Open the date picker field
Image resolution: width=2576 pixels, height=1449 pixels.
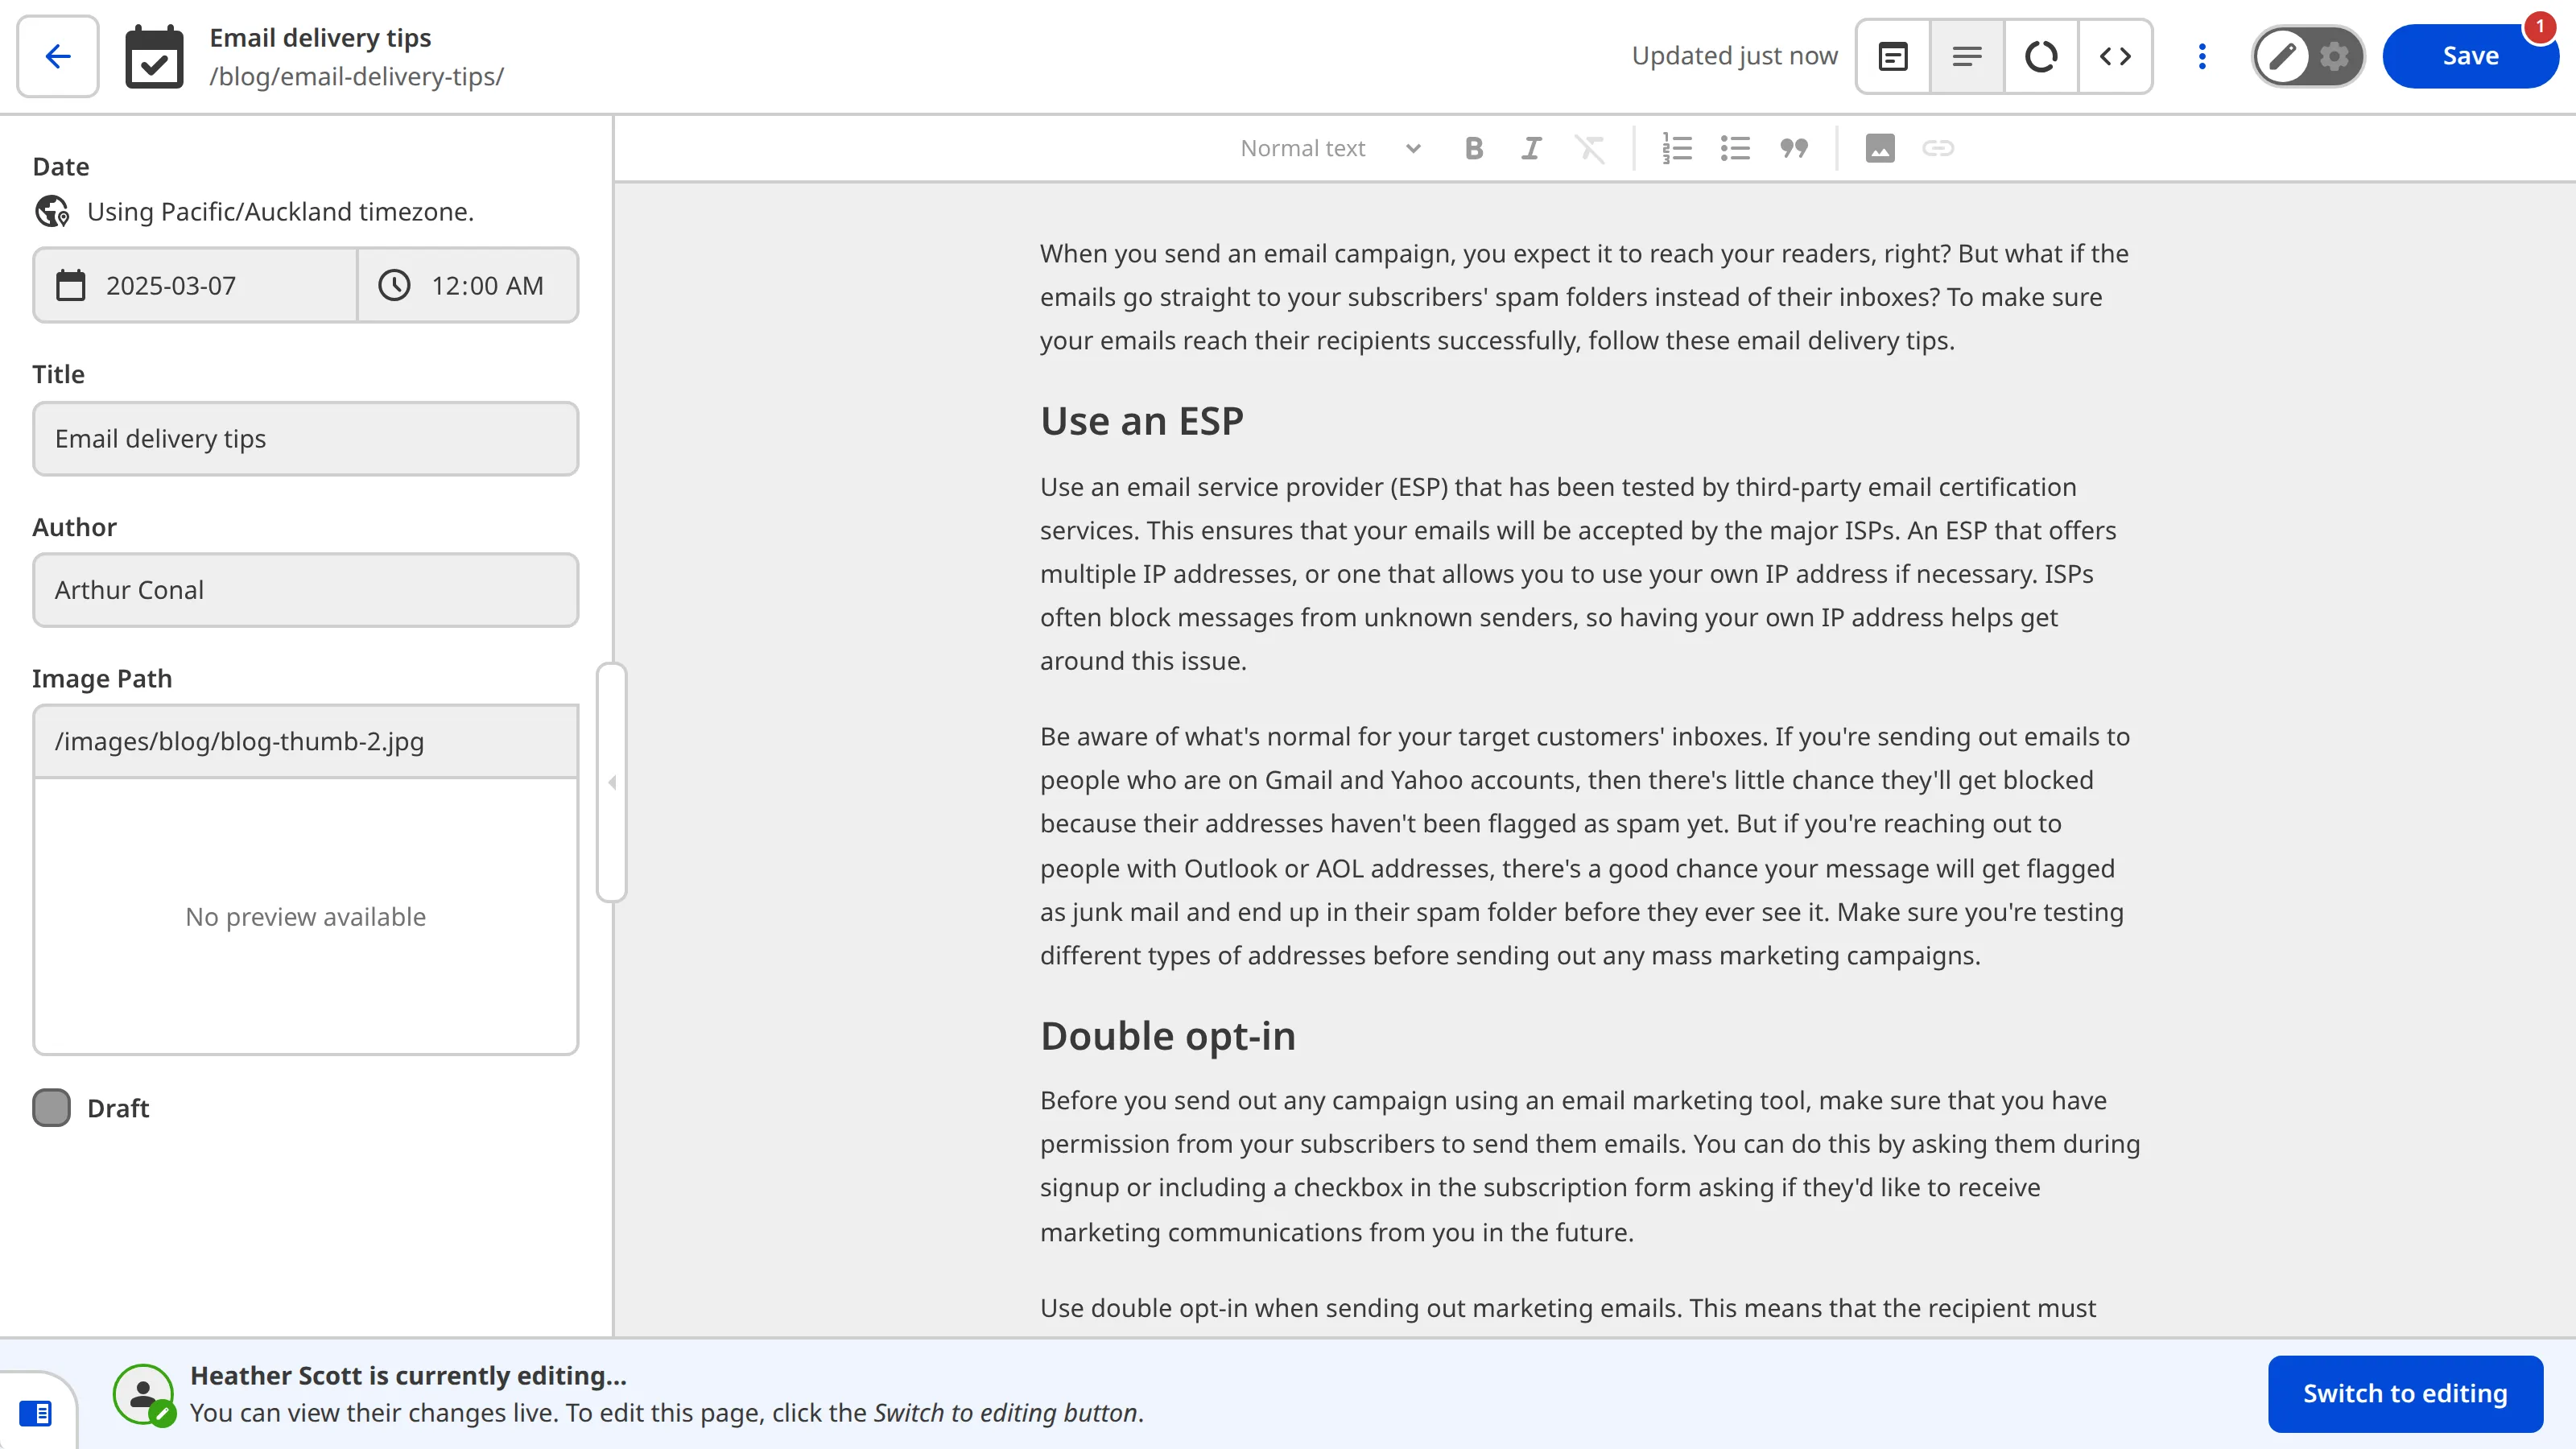(194, 285)
